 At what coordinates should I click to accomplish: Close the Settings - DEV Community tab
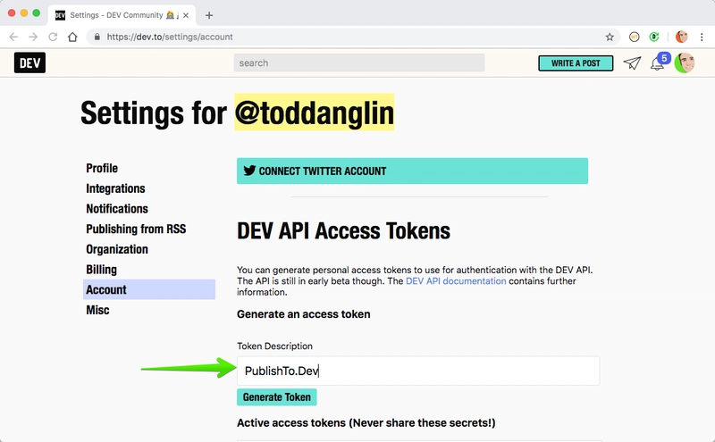point(186,15)
